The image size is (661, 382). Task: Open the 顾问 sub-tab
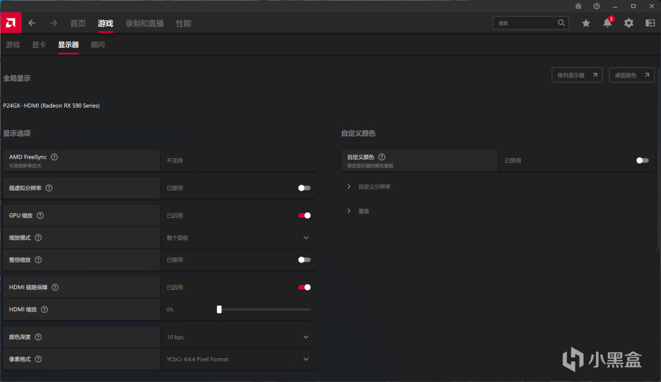click(98, 45)
